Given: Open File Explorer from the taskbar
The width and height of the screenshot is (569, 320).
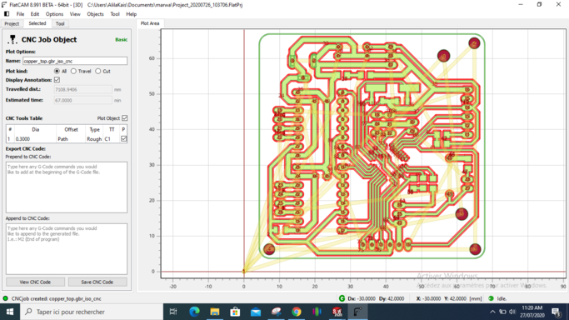Looking at the screenshot, I should (x=215, y=312).
